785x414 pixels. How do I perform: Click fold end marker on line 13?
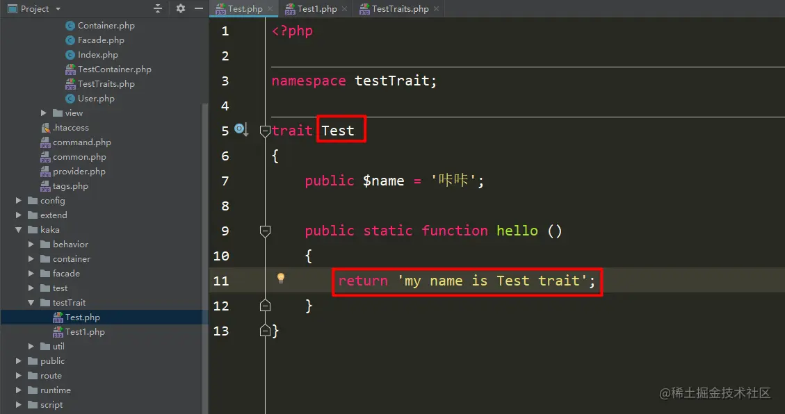click(x=266, y=331)
